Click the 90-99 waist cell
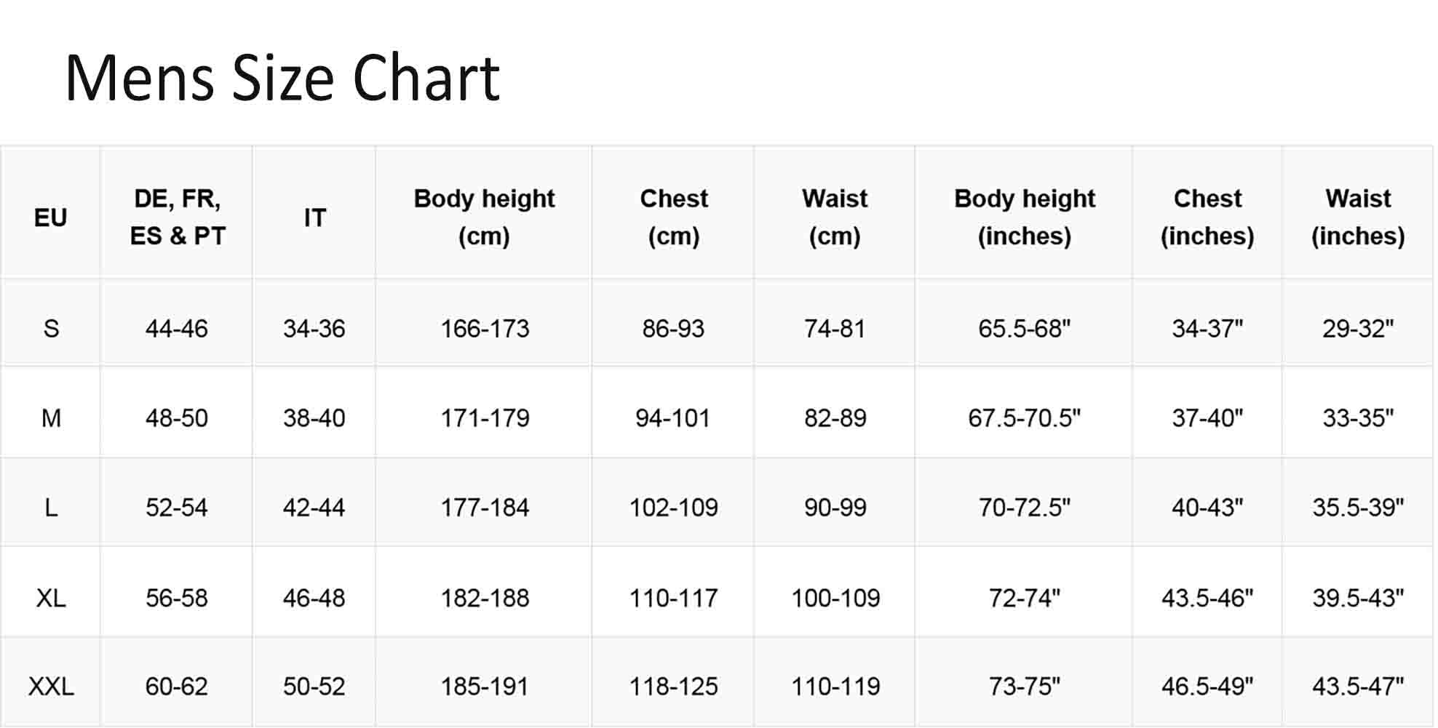 [x=835, y=508]
